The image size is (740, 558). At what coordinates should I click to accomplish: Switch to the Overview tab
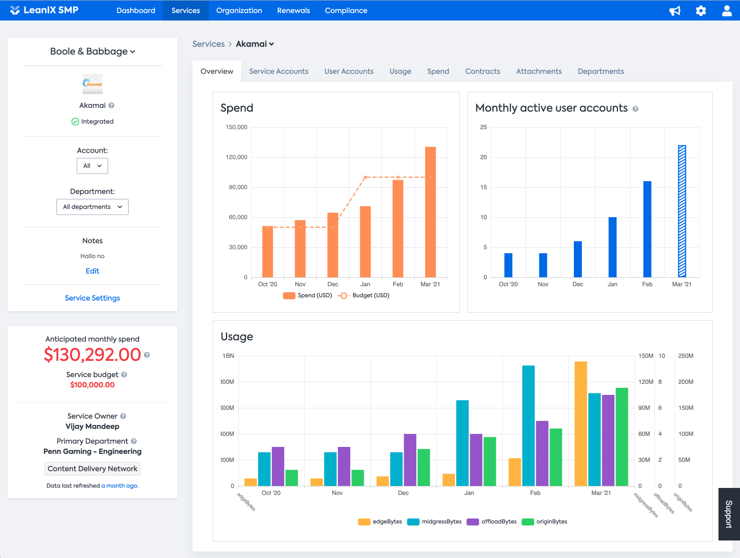coord(217,72)
